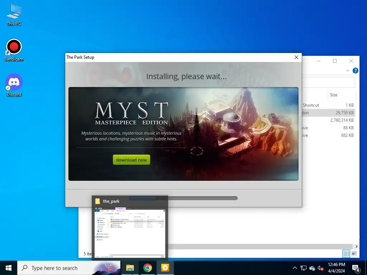Minimize the File Explorer window
The width and height of the screenshot is (367, 275).
pyautogui.click(x=319, y=61)
